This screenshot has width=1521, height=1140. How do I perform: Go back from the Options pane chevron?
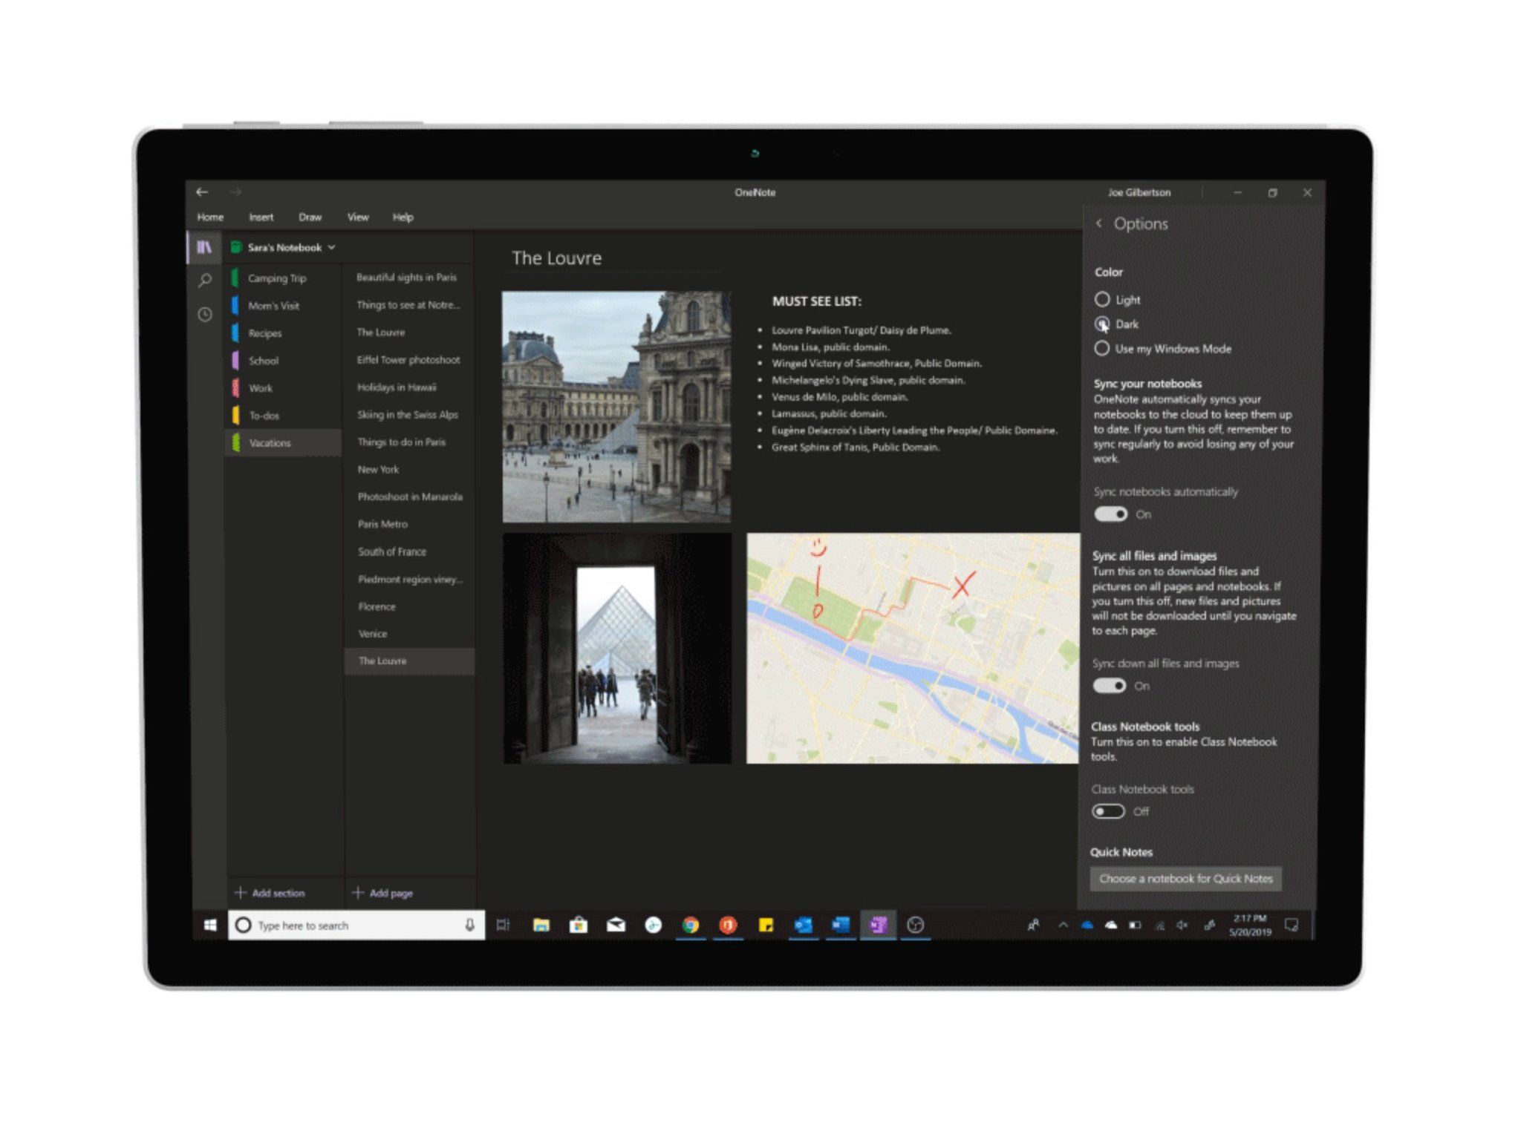point(1099,223)
